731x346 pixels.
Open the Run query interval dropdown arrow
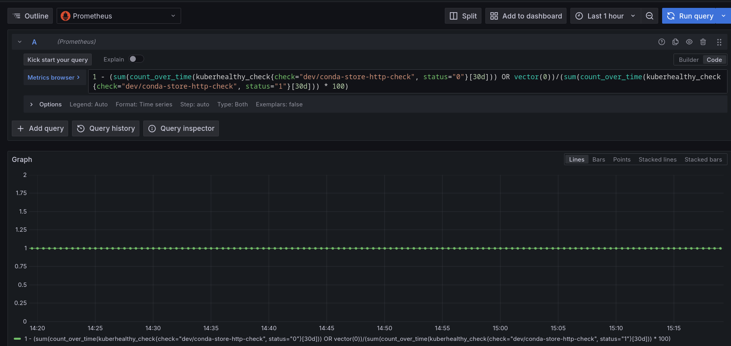coord(724,16)
